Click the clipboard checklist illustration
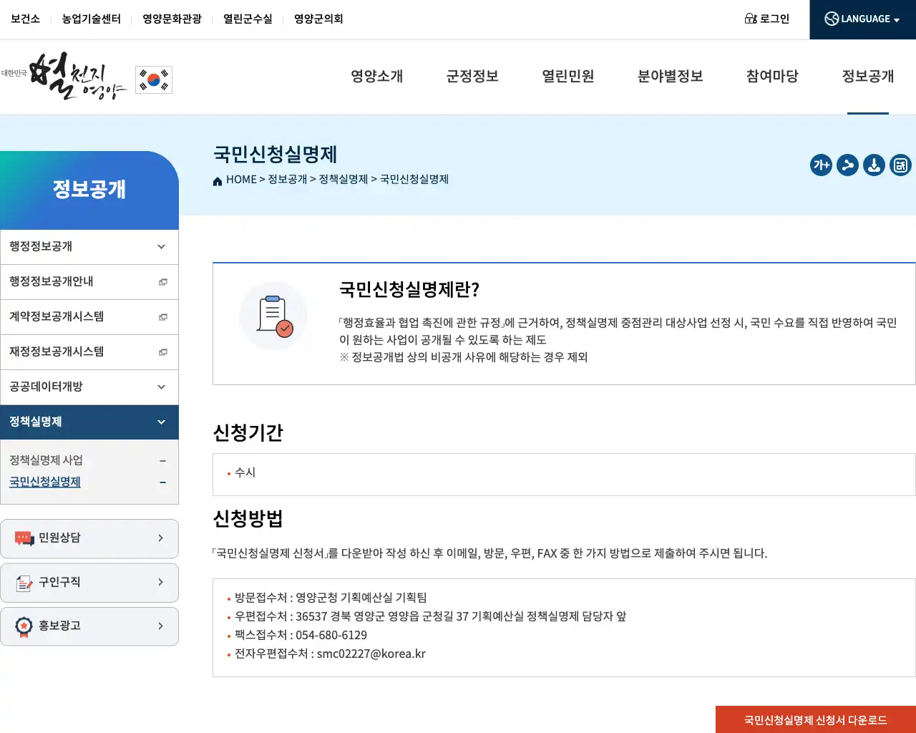916x733 pixels. (273, 316)
